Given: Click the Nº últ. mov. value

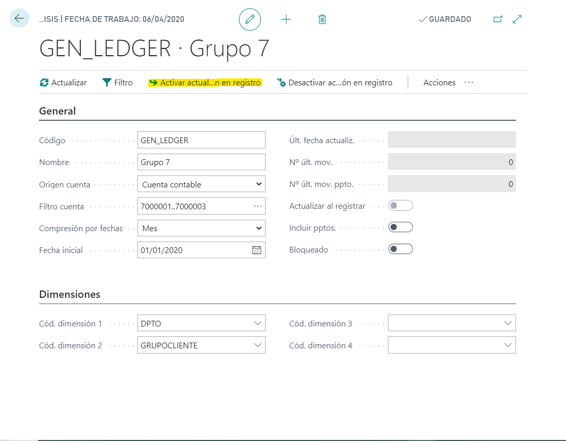Looking at the screenshot, I should click(x=451, y=162).
